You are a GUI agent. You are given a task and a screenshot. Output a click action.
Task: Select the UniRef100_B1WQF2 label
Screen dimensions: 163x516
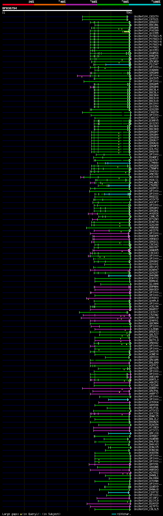146,157
